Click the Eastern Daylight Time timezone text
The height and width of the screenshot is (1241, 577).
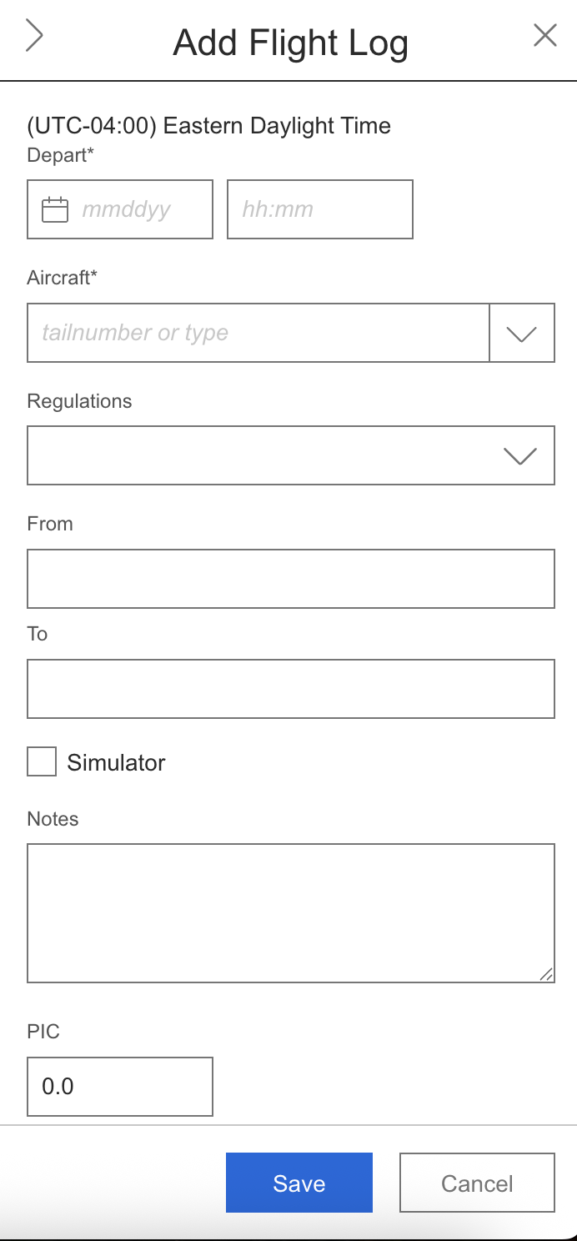208,125
